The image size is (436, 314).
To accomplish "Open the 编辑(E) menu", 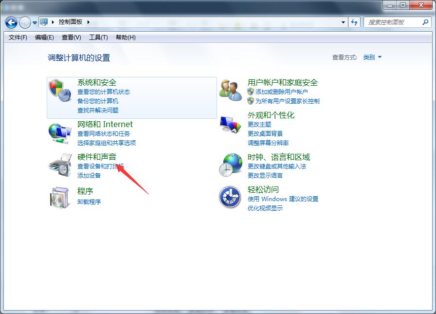I will (x=44, y=37).
